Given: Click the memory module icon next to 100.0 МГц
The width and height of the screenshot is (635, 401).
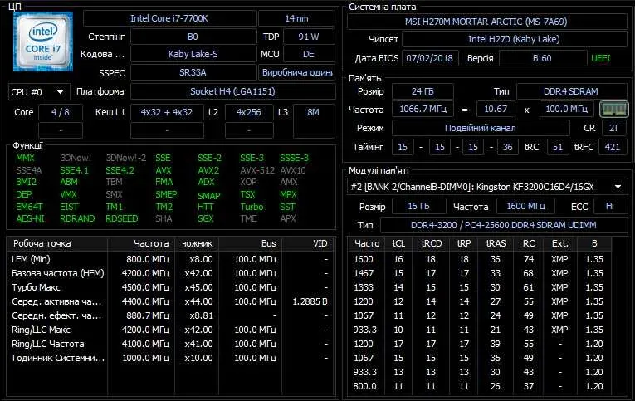Looking at the screenshot, I should [x=613, y=109].
